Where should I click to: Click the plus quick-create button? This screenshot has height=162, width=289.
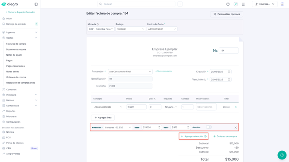point(180,4)
